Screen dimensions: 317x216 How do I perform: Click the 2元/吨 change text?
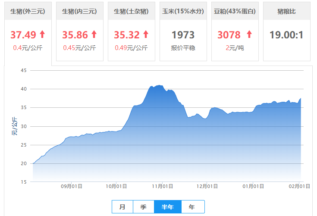point(235,48)
